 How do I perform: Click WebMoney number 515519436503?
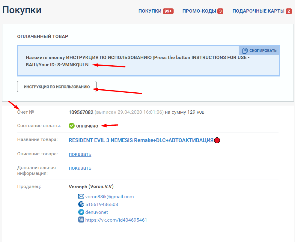(102, 204)
